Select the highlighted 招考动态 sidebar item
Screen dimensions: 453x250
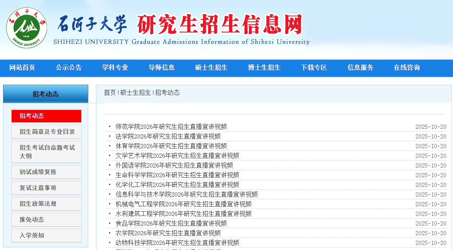[x=46, y=116]
